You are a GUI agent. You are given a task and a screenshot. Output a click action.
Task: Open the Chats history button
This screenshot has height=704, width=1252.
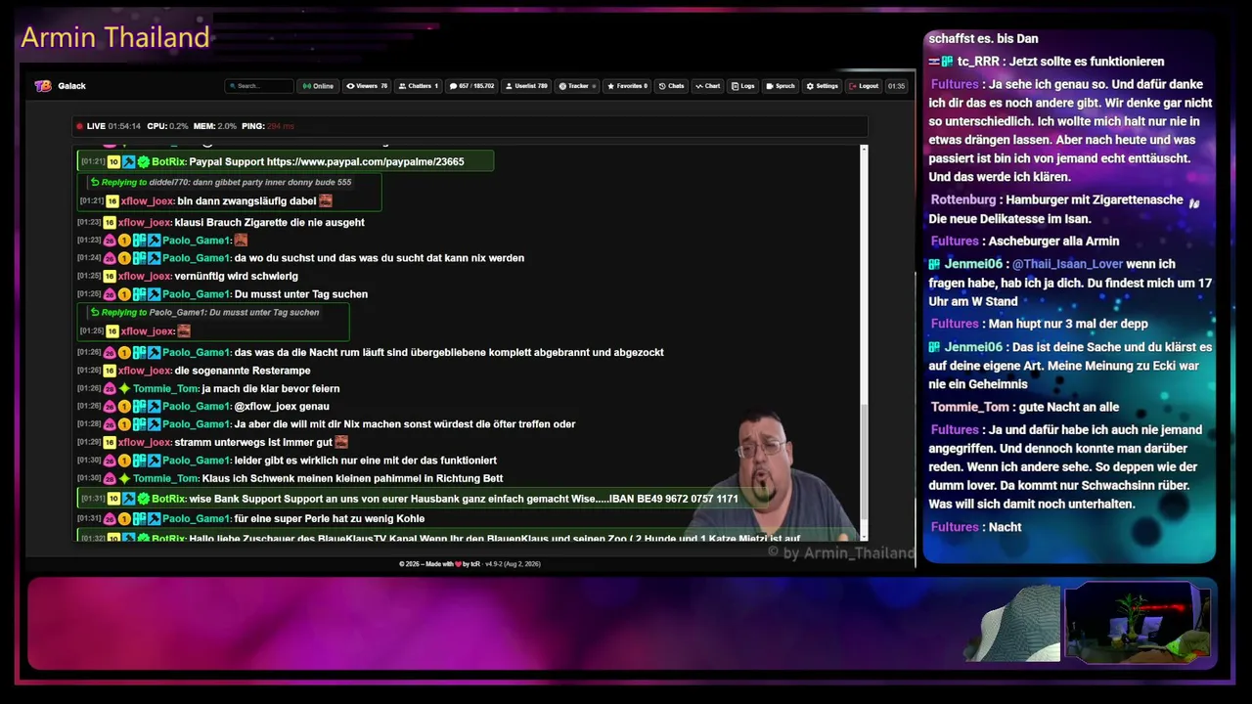click(x=671, y=86)
